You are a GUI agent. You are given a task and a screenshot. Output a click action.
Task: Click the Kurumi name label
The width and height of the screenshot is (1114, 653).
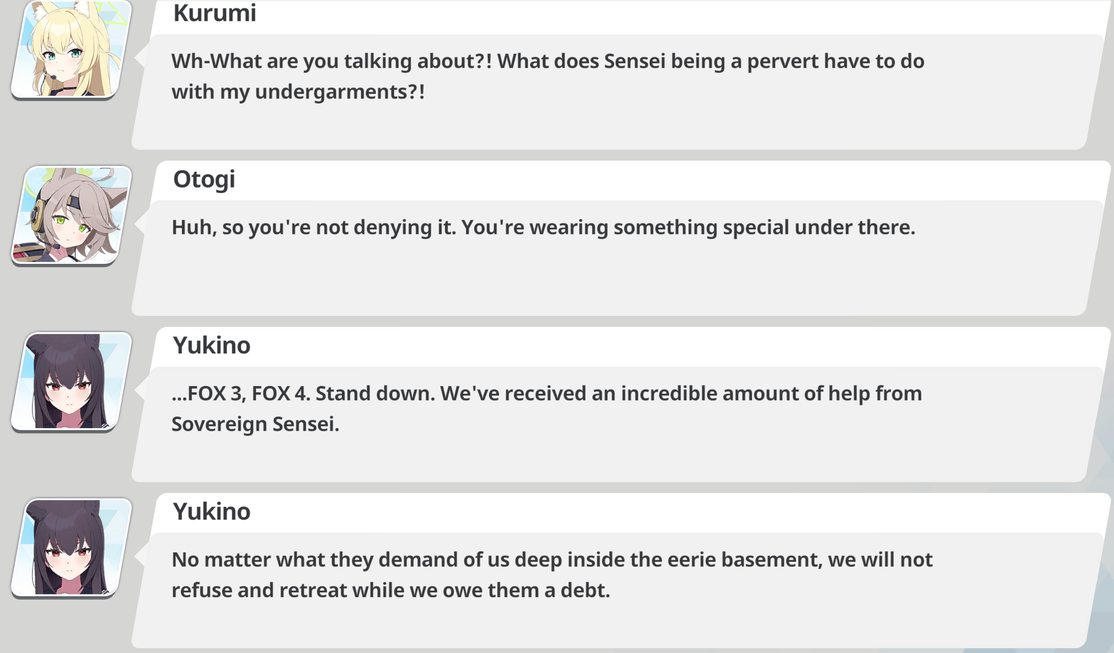pyautogui.click(x=214, y=13)
